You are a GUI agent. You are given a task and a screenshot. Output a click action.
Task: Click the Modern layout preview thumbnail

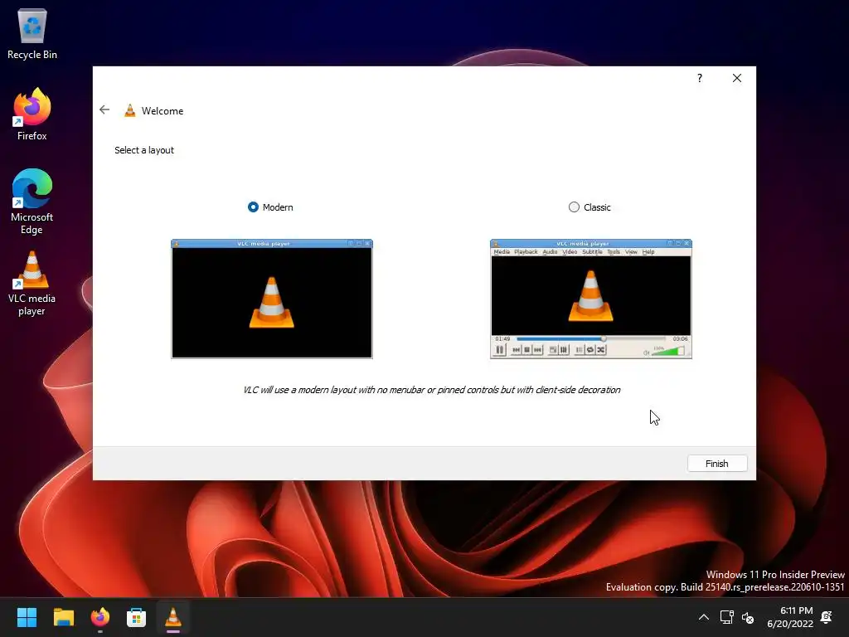[x=272, y=299]
